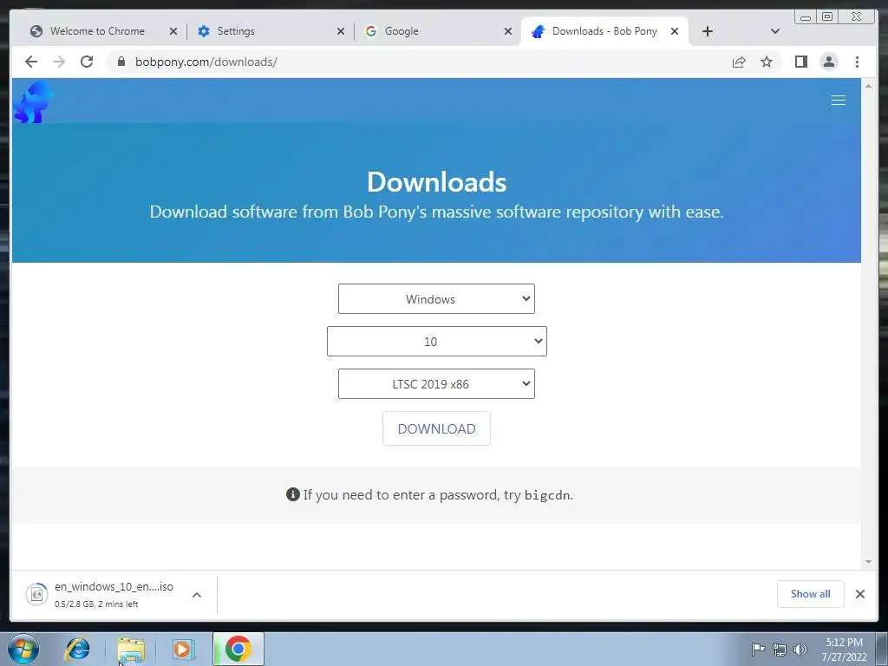Screen dimensions: 888x666
Task: Open the Windows product dropdown
Action: click(x=436, y=298)
